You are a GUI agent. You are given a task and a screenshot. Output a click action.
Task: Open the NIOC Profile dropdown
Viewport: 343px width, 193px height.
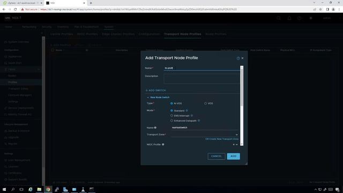click(237, 144)
